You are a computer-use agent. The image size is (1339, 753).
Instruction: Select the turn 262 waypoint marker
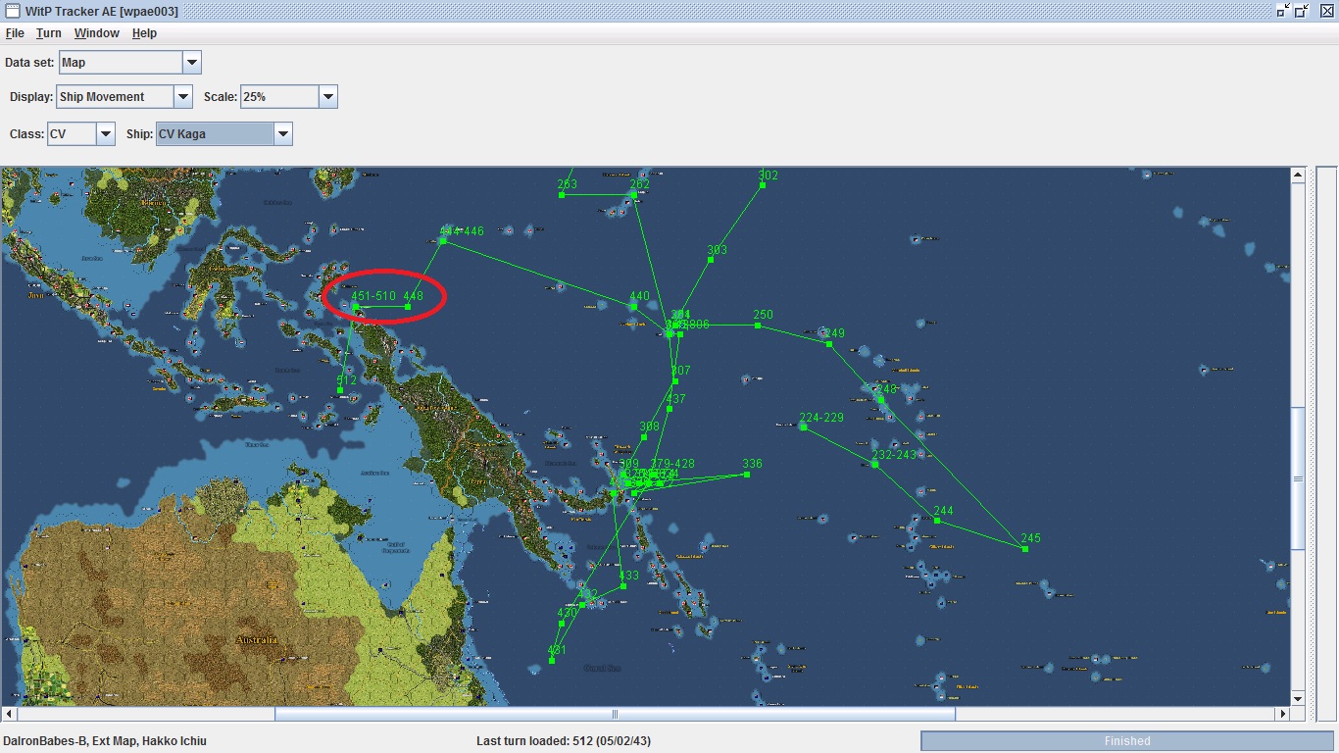(634, 194)
